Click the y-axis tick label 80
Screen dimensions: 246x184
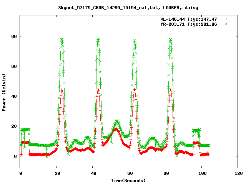[14, 36]
